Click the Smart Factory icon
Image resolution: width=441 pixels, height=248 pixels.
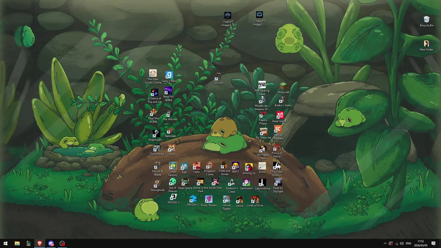173,169
